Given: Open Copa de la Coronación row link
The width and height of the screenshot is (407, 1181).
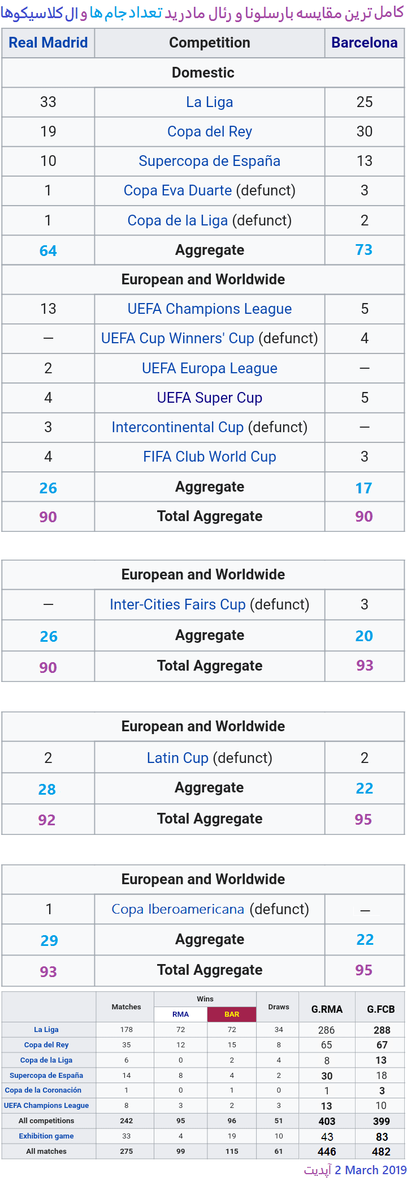Looking at the screenshot, I should tap(43, 1090).
